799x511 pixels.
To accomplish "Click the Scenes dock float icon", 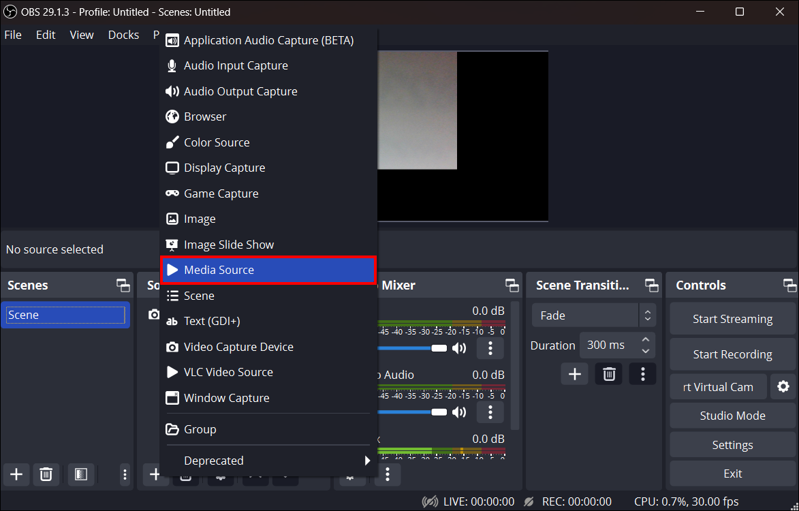I will tap(123, 285).
